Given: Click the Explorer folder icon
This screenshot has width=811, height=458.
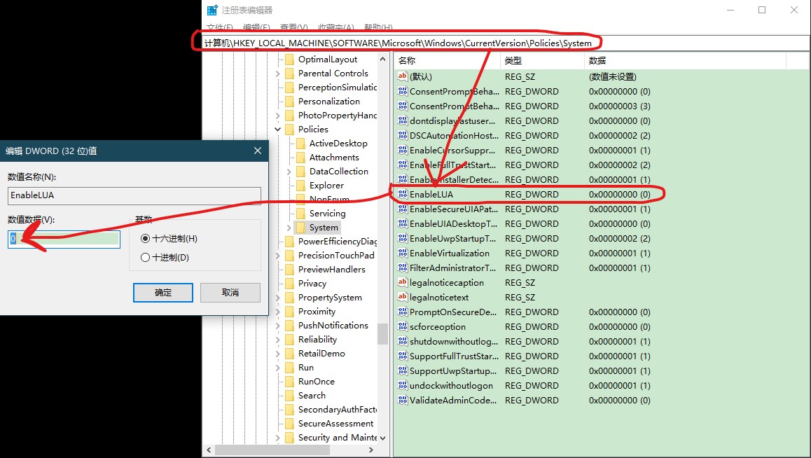Looking at the screenshot, I should tap(300, 185).
